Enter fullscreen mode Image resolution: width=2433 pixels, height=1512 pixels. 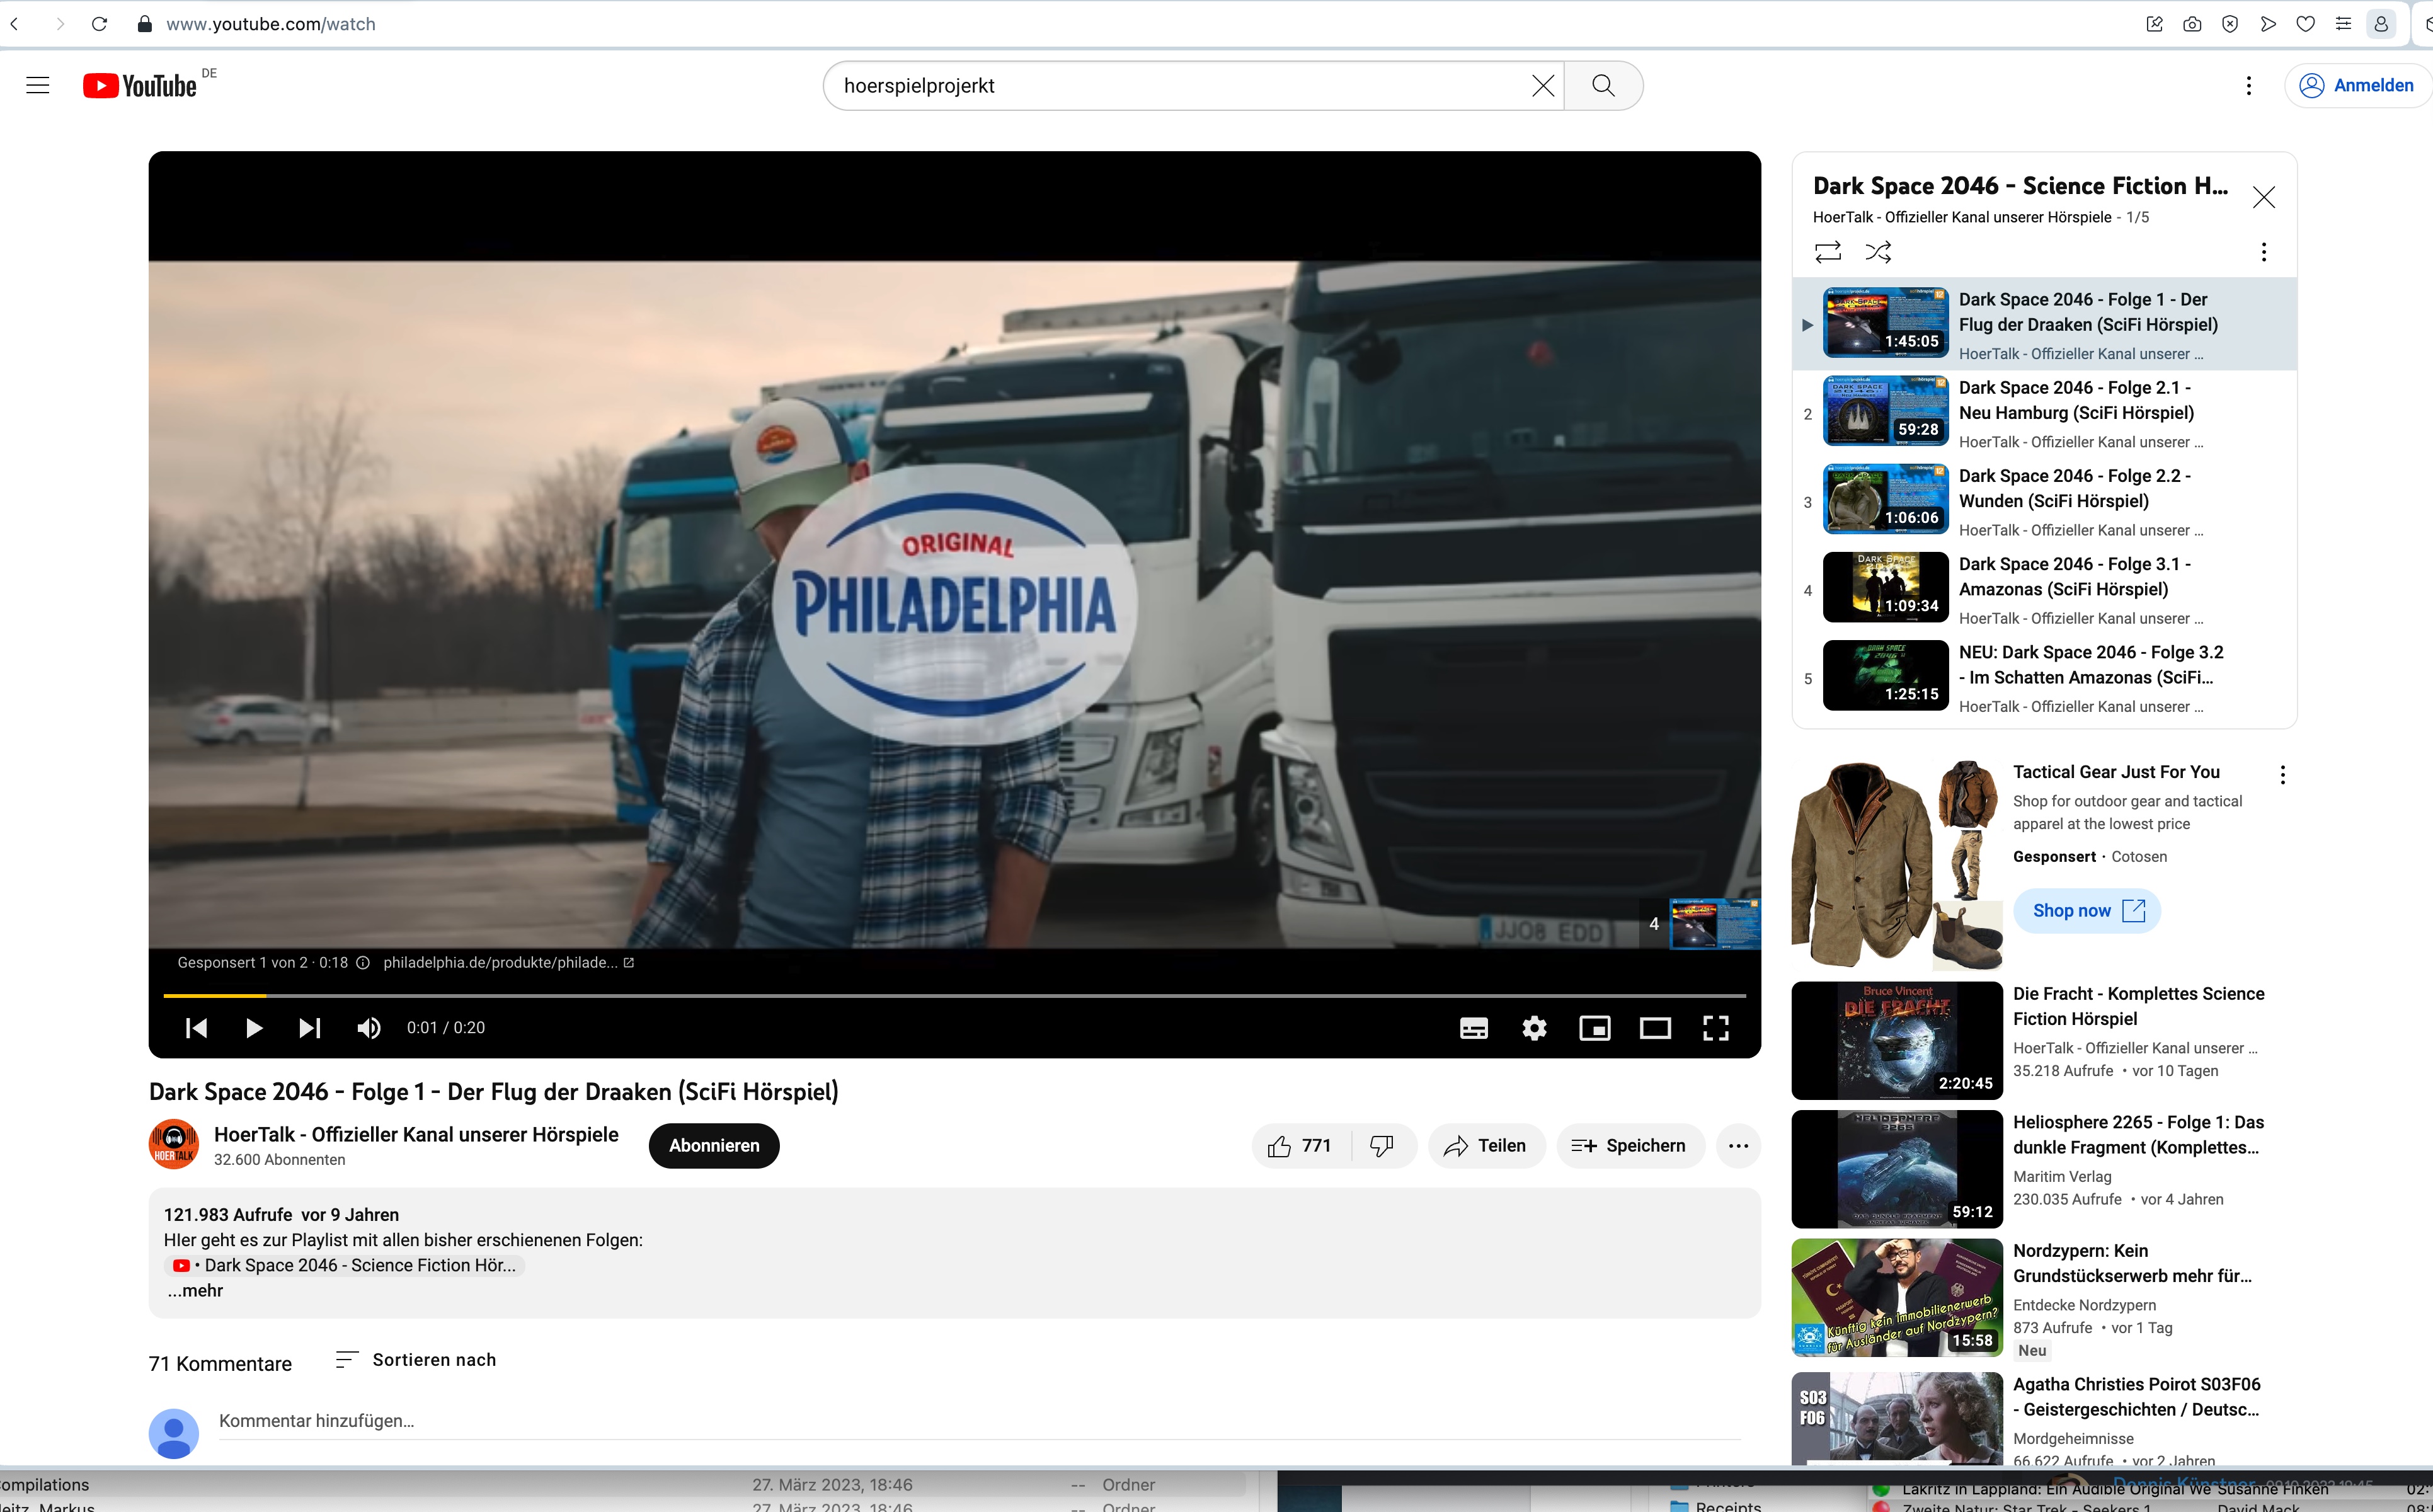click(x=1716, y=1028)
